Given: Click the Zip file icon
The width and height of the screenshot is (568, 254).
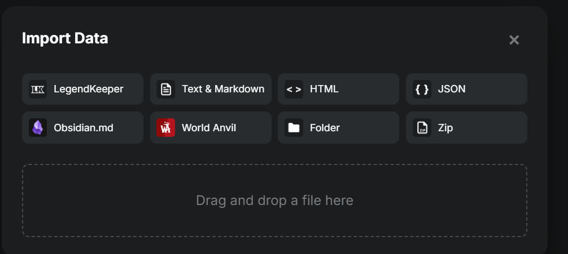Looking at the screenshot, I should click(x=422, y=128).
